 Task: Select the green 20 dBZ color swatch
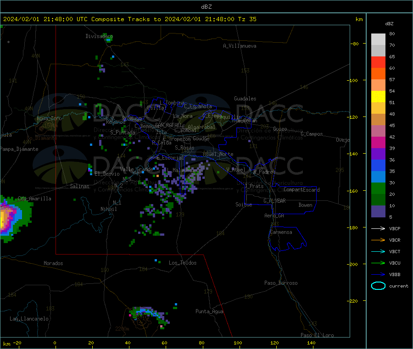[x=378, y=188]
